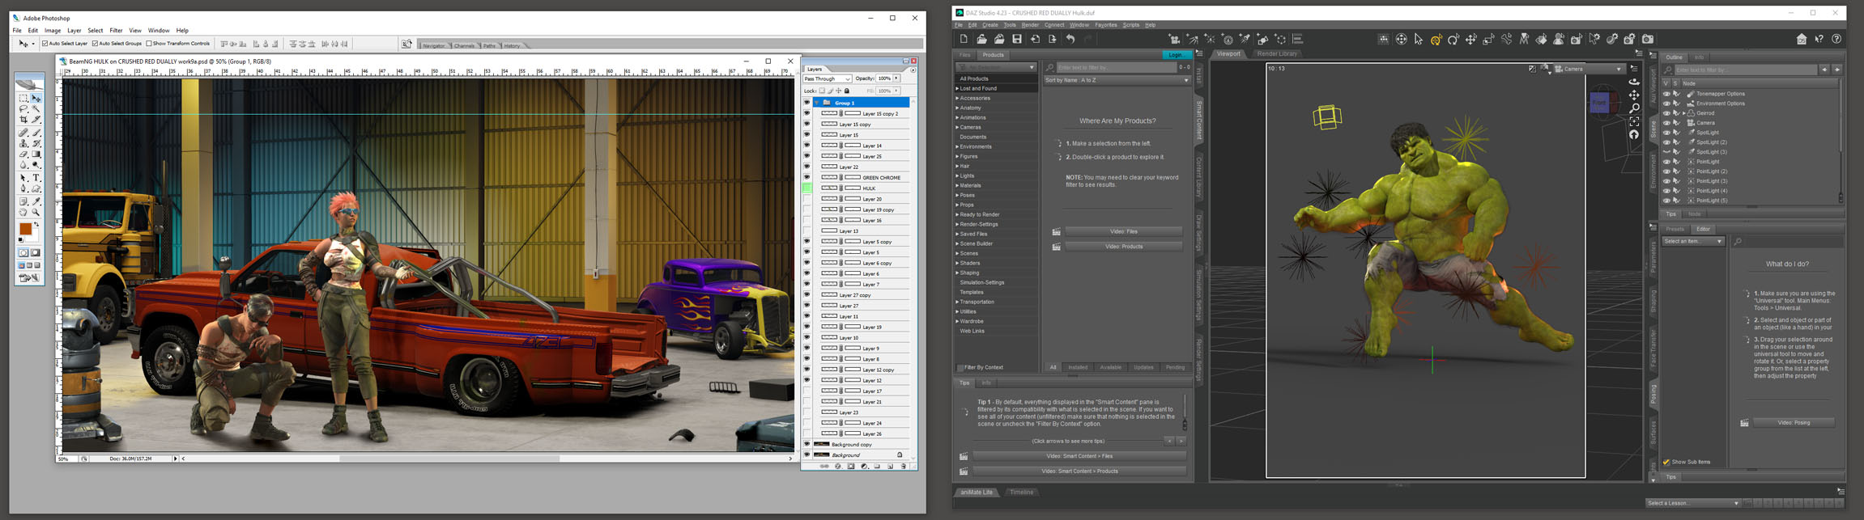This screenshot has height=520, width=1864.
Task: Select the Lasso tool in Photoshop toolbox
Action: click(23, 108)
